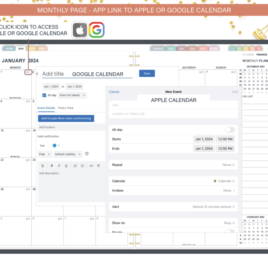Click the section 1 numbered tab

pos(232,49)
